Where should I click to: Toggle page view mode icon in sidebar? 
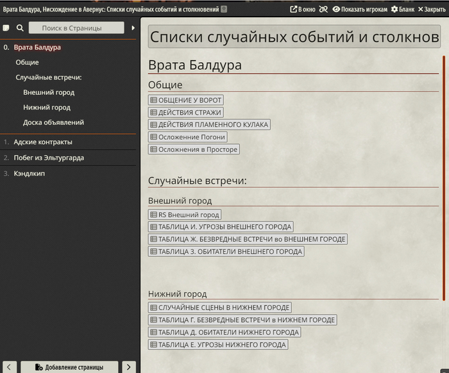[x=6, y=28]
